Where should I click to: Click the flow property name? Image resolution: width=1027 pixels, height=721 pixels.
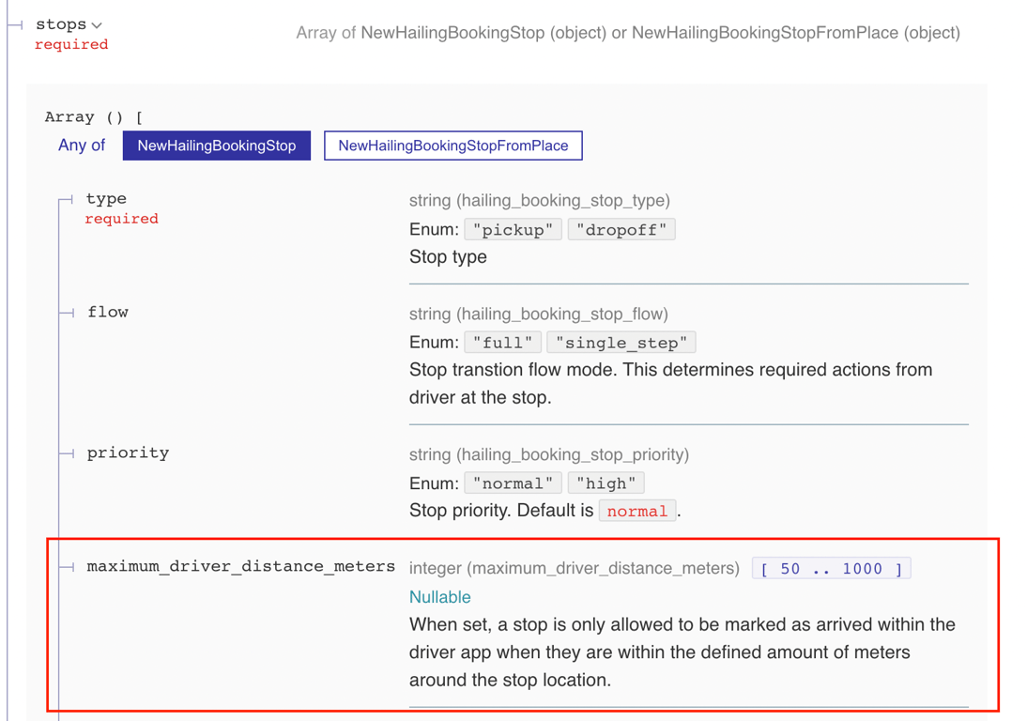coord(108,312)
